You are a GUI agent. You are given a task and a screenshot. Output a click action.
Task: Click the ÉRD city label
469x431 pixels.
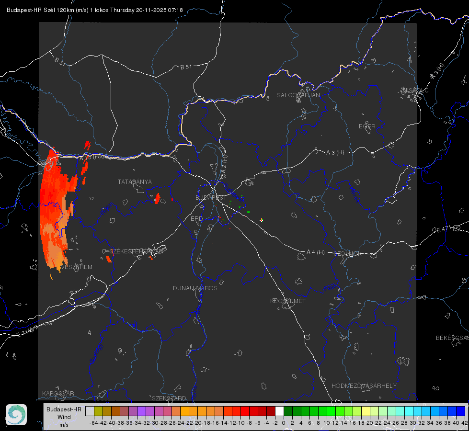[x=196, y=219]
